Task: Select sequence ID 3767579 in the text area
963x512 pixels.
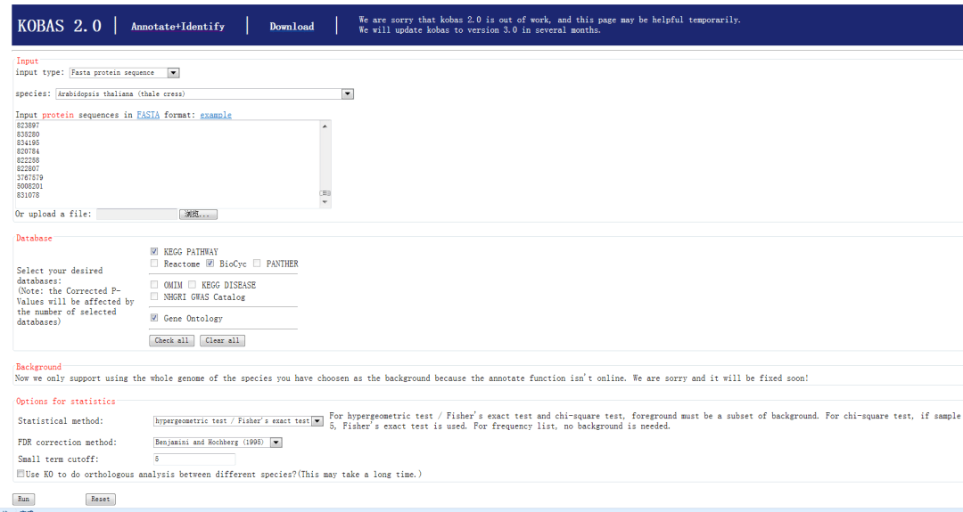Action: 30,178
